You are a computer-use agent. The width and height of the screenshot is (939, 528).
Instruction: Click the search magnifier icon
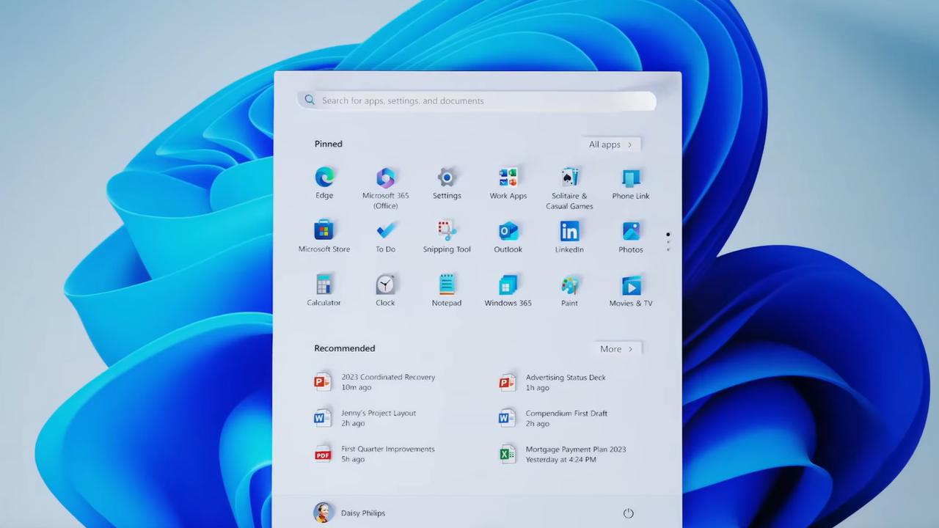tap(310, 100)
